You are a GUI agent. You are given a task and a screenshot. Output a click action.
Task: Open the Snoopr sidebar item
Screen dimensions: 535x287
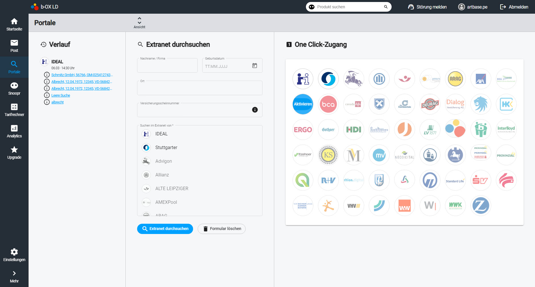coord(14,89)
